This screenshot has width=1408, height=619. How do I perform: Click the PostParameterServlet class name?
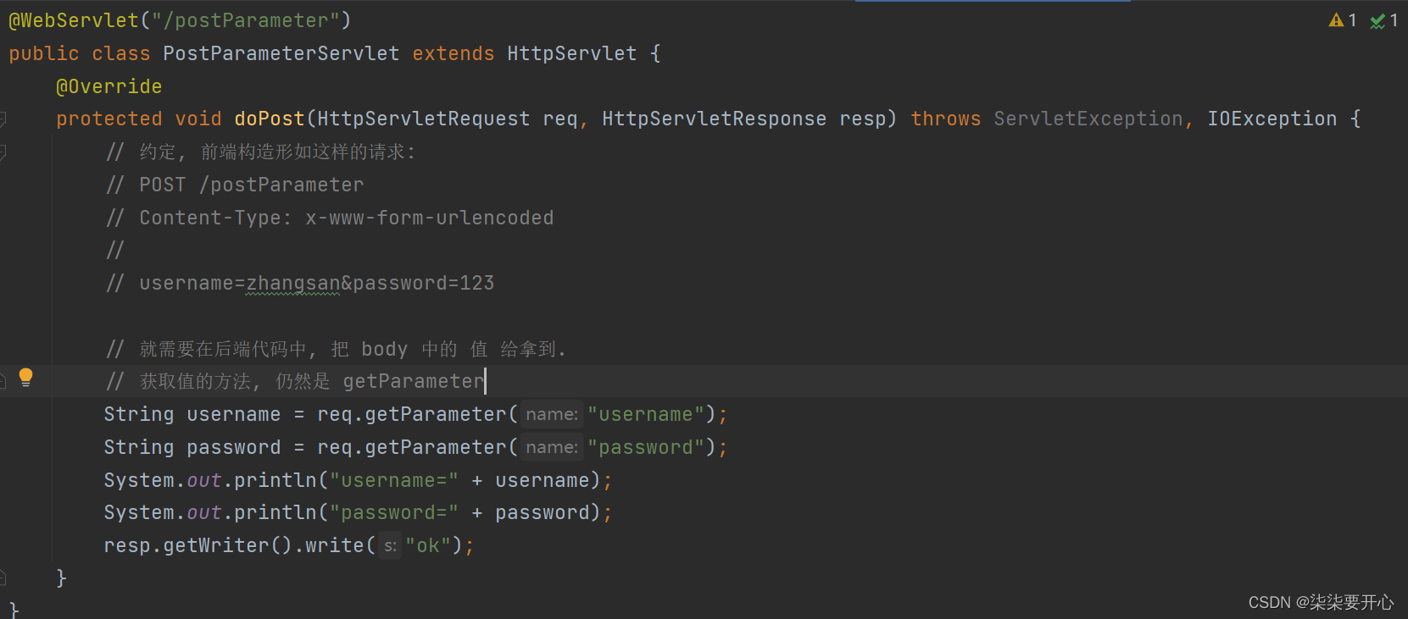click(281, 53)
